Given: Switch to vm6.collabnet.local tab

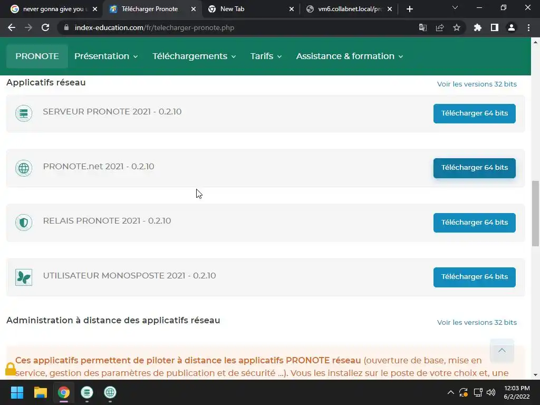Looking at the screenshot, I should pos(345,9).
